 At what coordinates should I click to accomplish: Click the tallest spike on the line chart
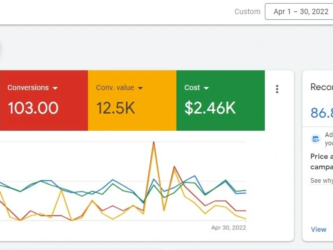coord(154,142)
